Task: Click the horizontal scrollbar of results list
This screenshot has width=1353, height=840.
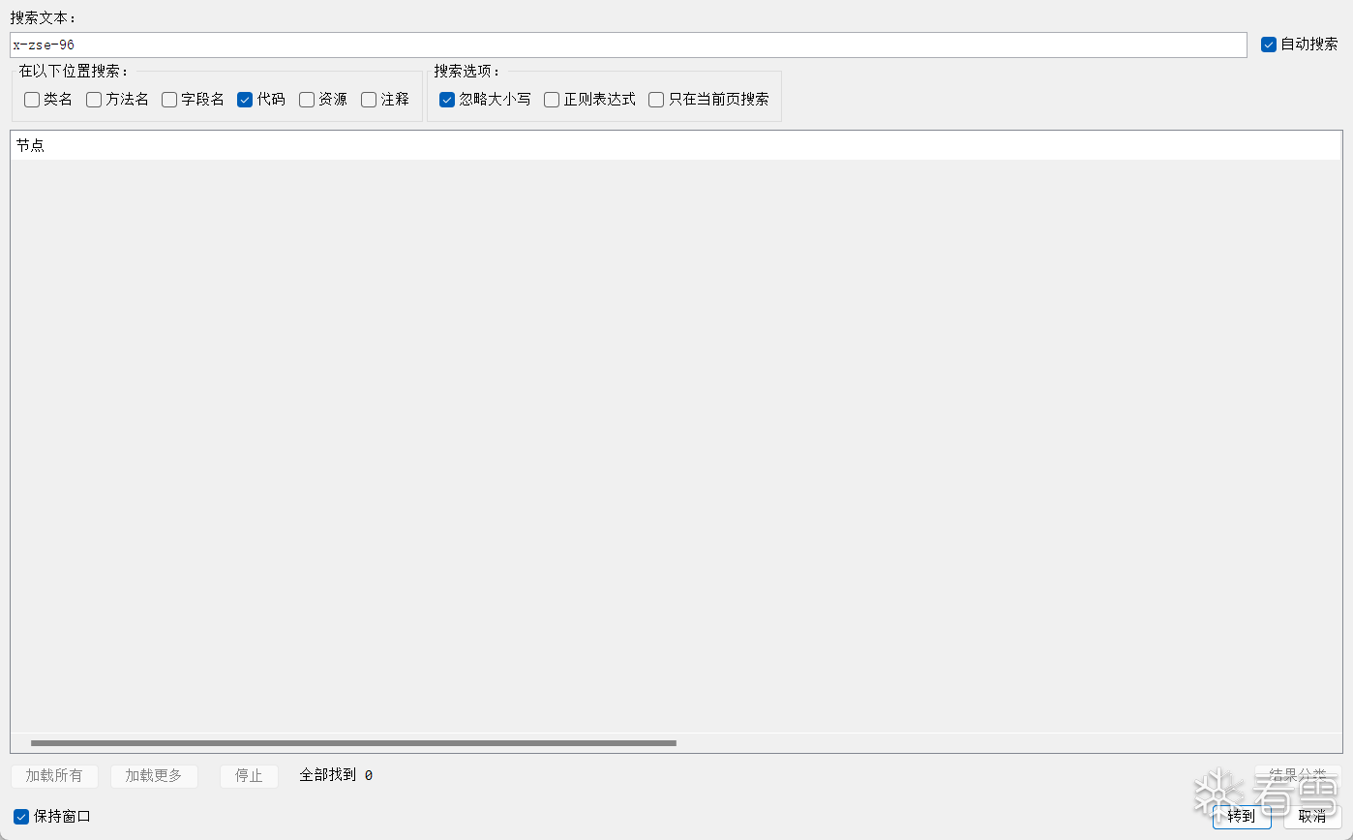Action: click(x=353, y=743)
